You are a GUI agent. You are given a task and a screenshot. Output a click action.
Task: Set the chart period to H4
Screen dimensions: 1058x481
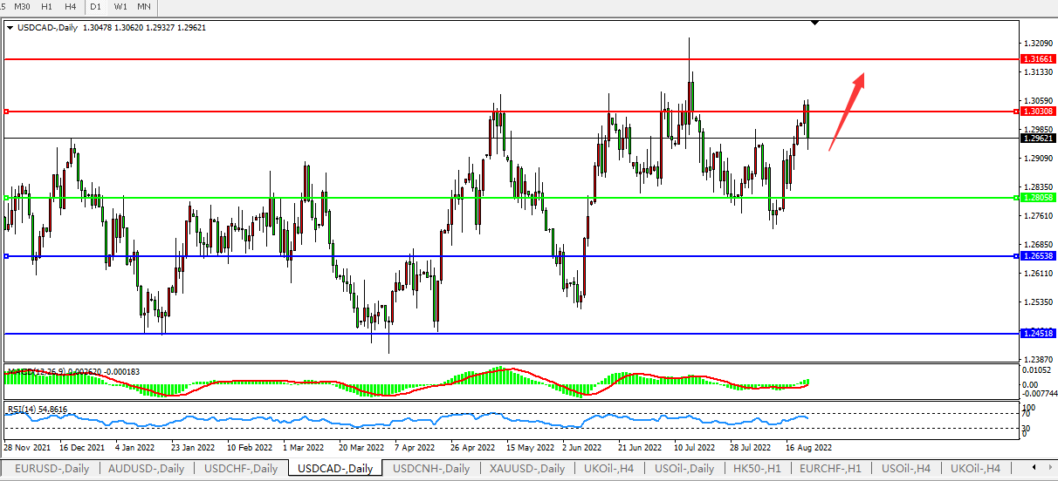[x=71, y=6]
